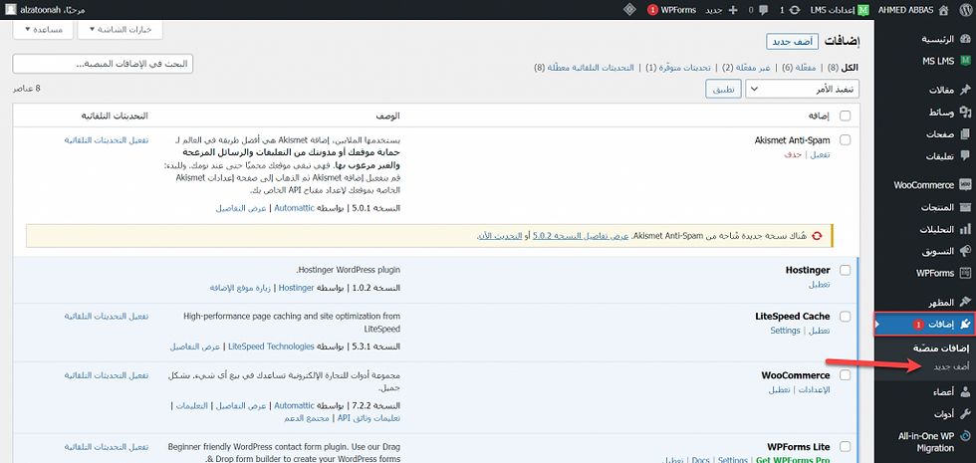The image size is (976, 463).
Task: Filter by التحديثات التلقائية معطّلة (8)
Action: (584, 68)
